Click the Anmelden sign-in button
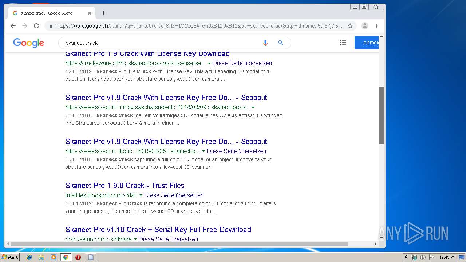The width and height of the screenshot is (466, 262). click(x=367, y=43)
